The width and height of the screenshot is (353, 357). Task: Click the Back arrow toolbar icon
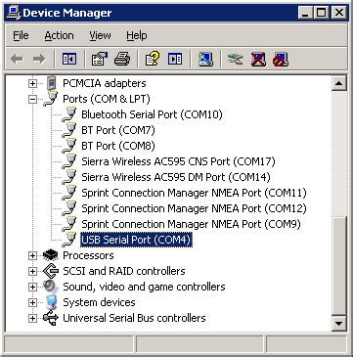tap(17, 60)
